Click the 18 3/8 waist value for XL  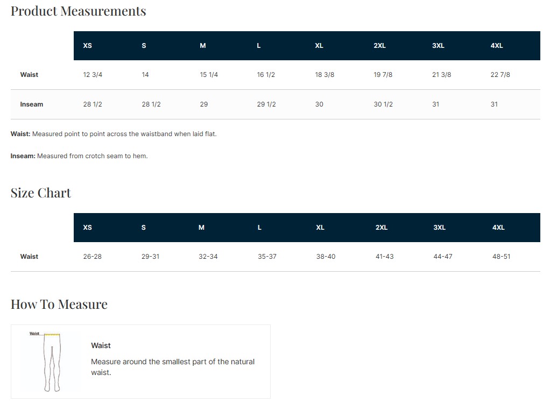pos(325,75)
